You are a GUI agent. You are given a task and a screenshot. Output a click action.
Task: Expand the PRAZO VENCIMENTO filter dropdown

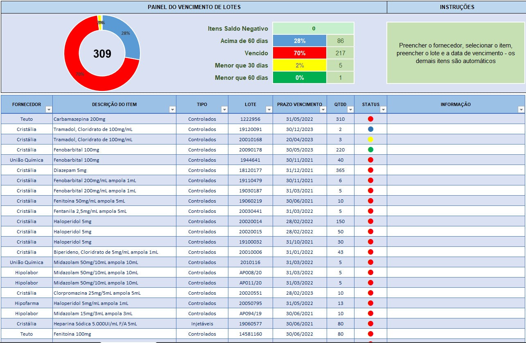(323, 110)
